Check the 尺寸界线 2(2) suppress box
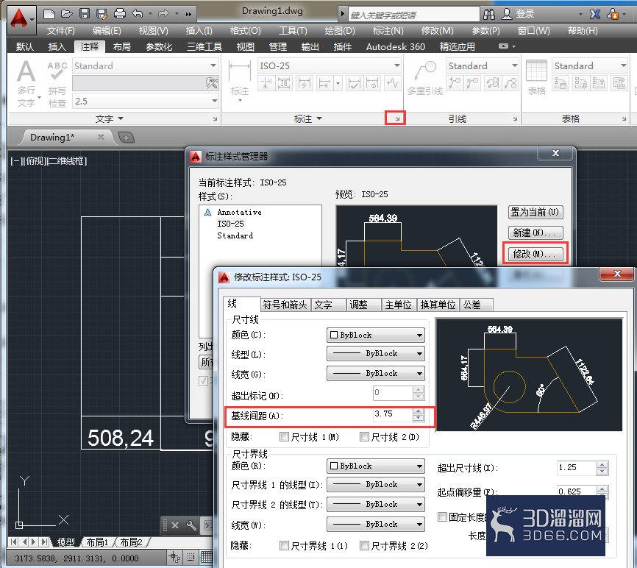The width and height of the screenshot is (637, 568). [364, 545]
